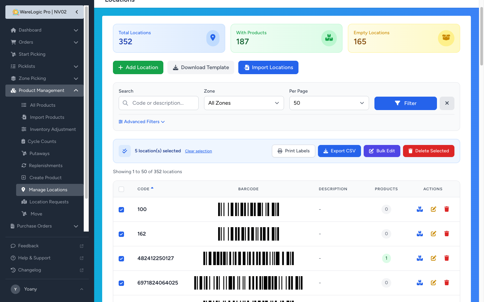The image size is (484, 302).
Task: Open Bulk Edit for selected locations
Action: [x=382, y=151]
